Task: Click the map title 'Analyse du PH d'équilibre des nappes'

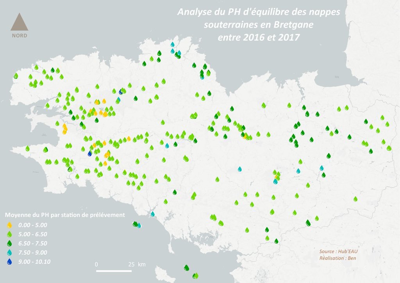Action: (x=259, y=12)
